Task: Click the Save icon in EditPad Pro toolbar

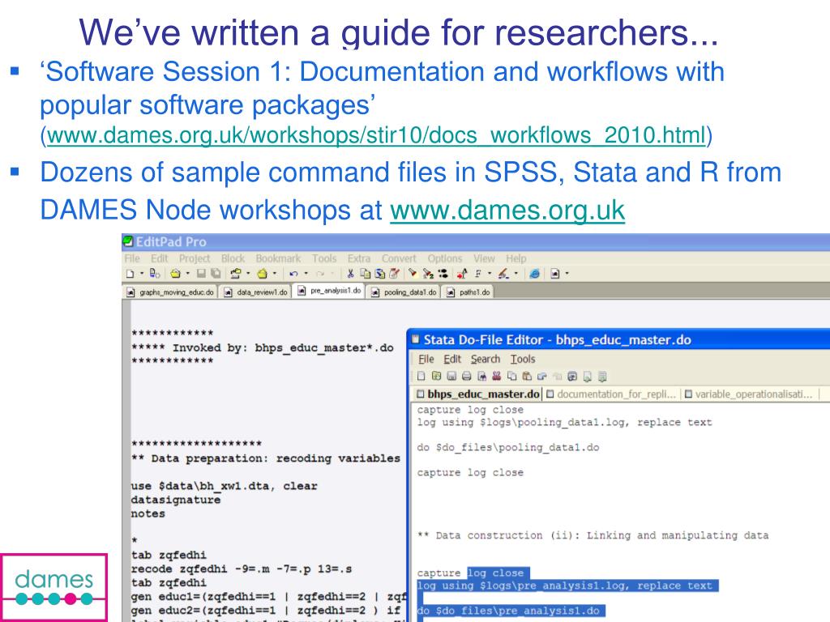Action: 201,274
